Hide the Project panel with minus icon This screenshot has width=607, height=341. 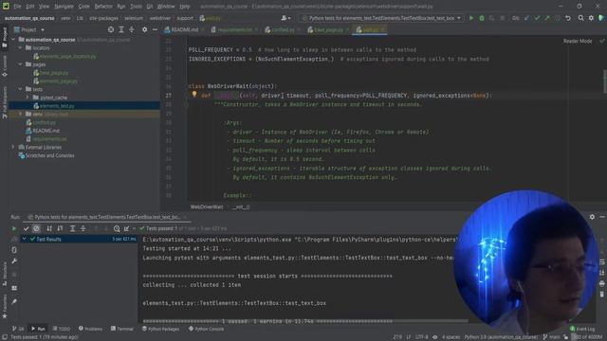click(x=155, y=29)
